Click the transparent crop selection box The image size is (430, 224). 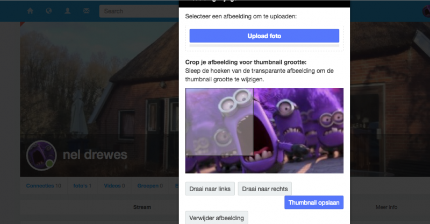coord(219,122)
